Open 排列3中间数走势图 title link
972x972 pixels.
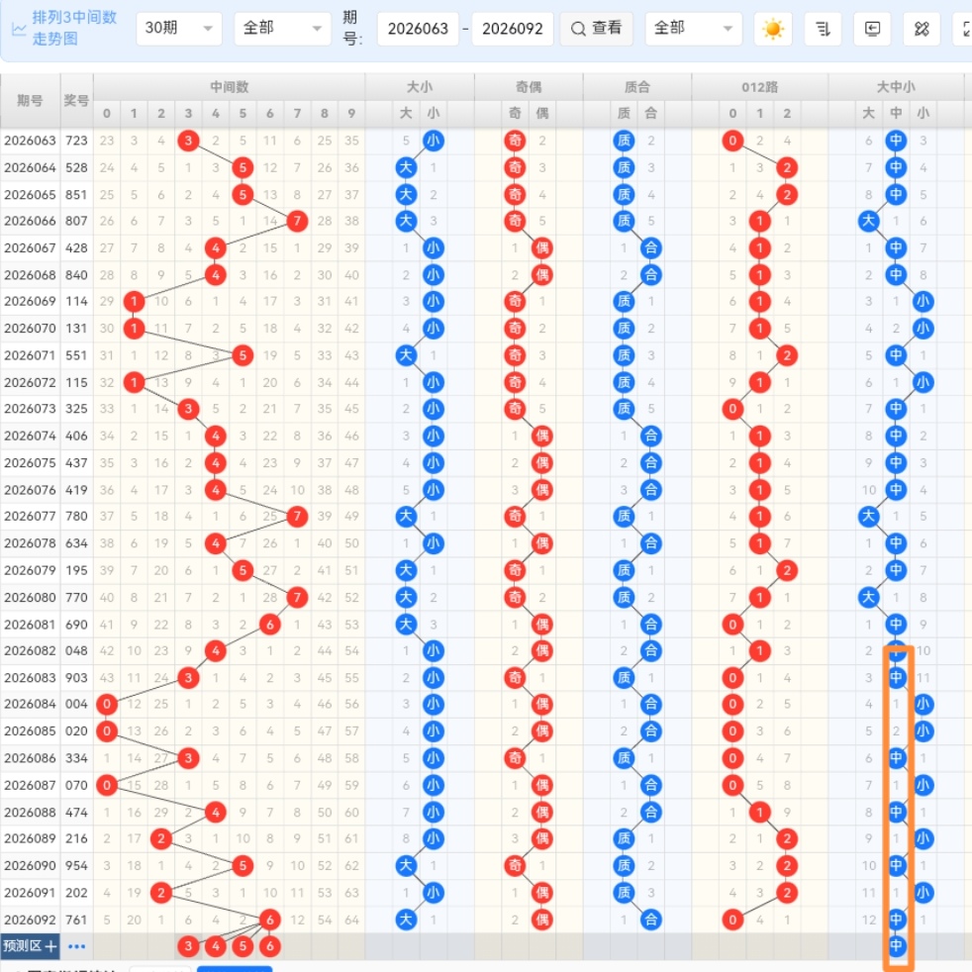coord(74,29)
